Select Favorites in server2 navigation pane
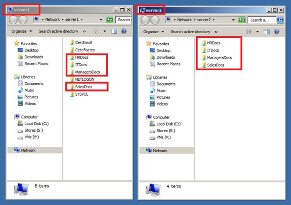Image resolution: width=291 pixels, height=205 pixels. pos(158,44)
